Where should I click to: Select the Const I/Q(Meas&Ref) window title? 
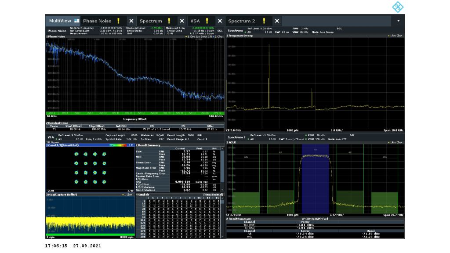(62, 145)
